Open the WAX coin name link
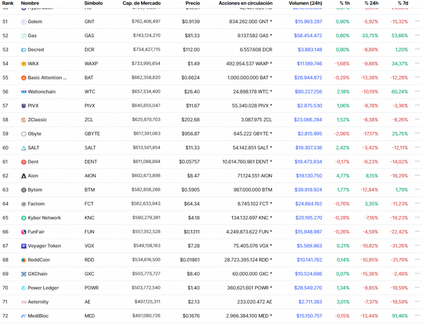 (x=33, y=64)
